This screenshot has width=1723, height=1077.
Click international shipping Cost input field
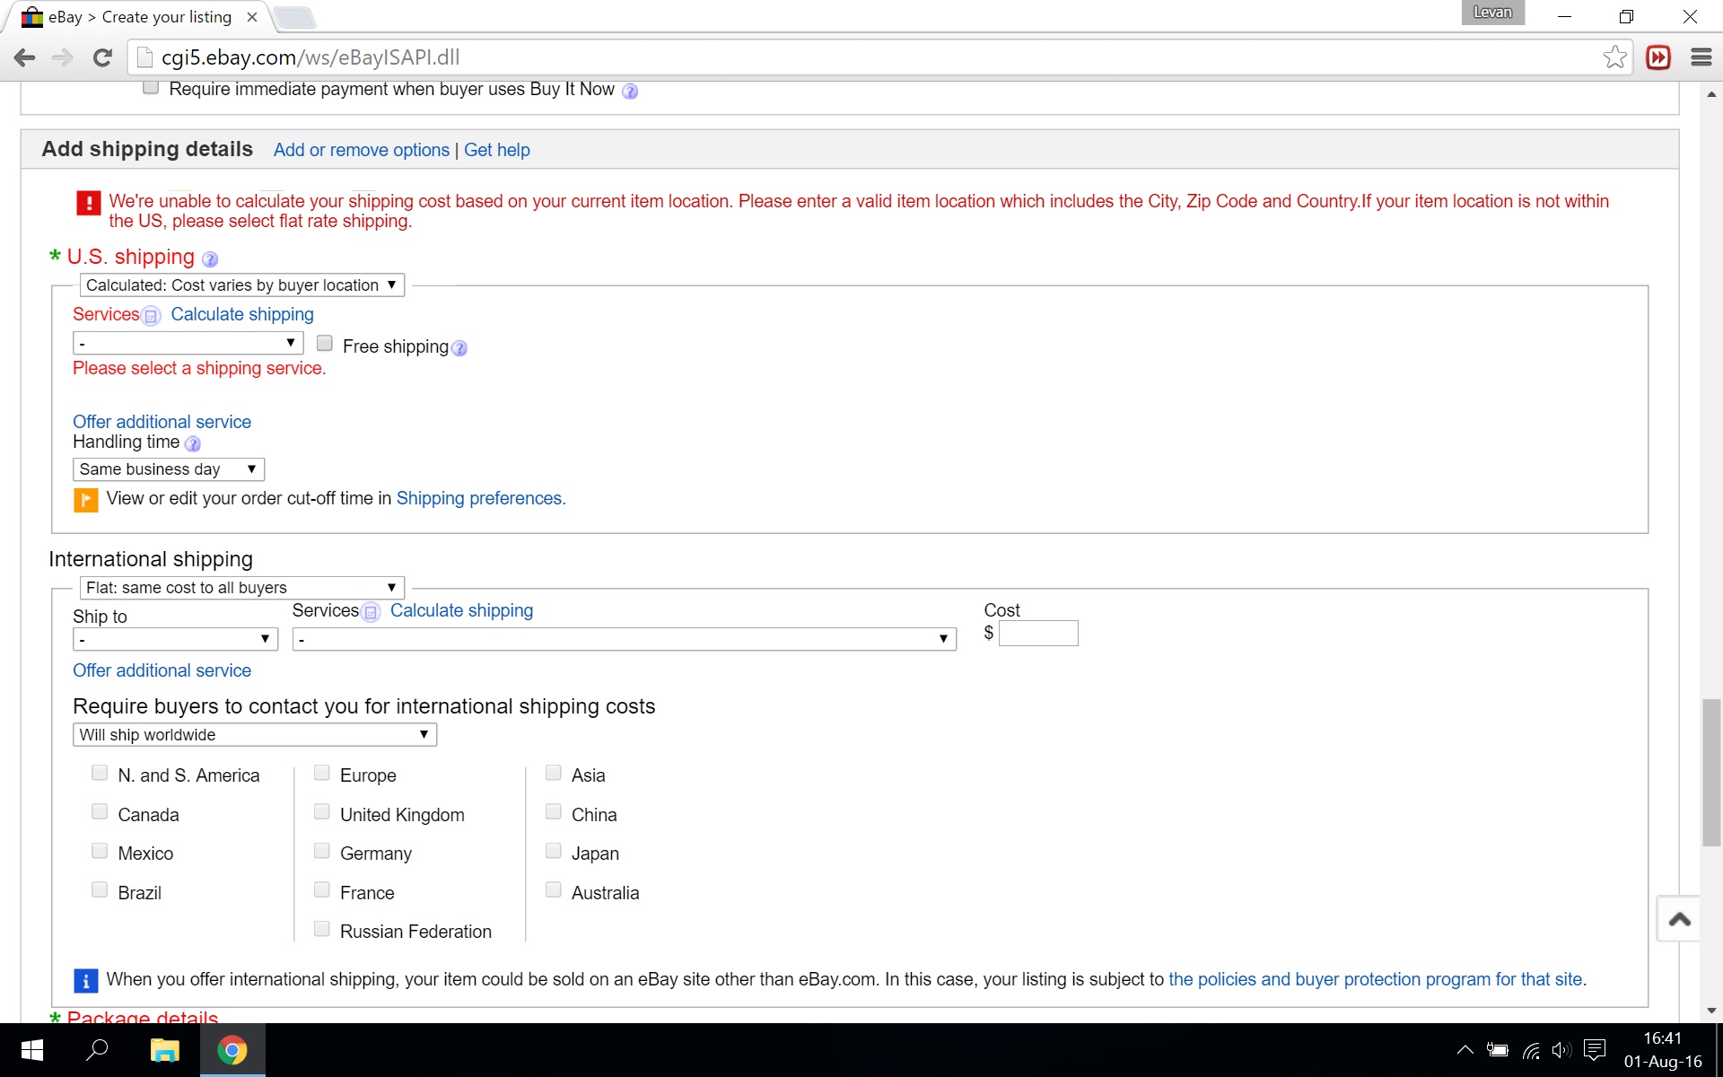1038,634
